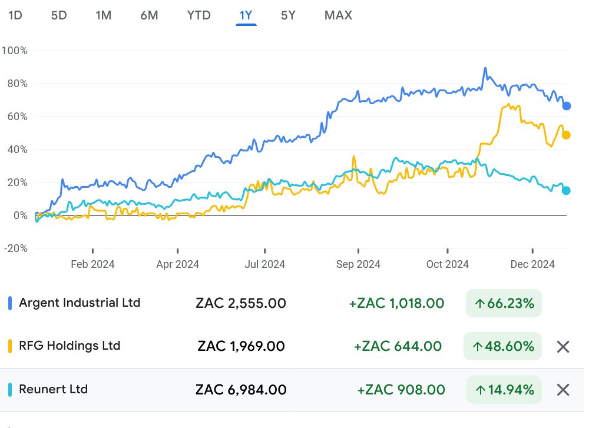Click the -20% y-axis label
This screenshot has height=428, width=589.
16,248
